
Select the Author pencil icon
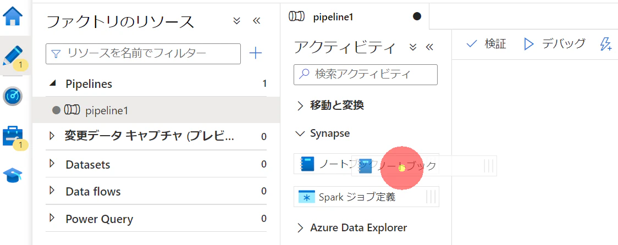[x=13, y=55]
